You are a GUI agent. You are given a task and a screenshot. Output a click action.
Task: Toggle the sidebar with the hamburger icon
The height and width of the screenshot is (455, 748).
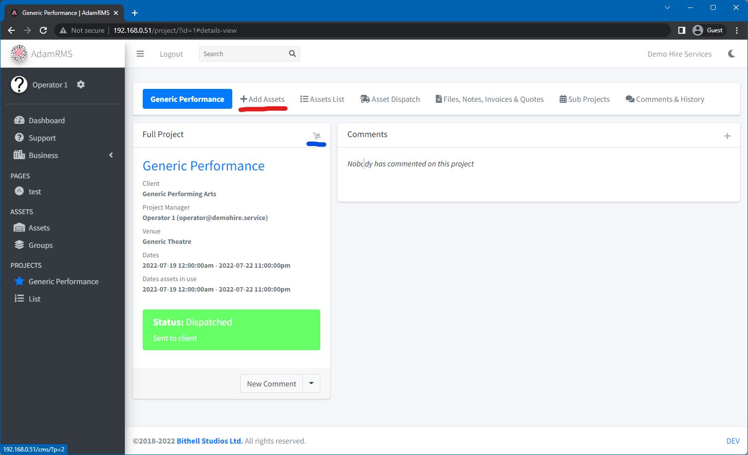140,54
